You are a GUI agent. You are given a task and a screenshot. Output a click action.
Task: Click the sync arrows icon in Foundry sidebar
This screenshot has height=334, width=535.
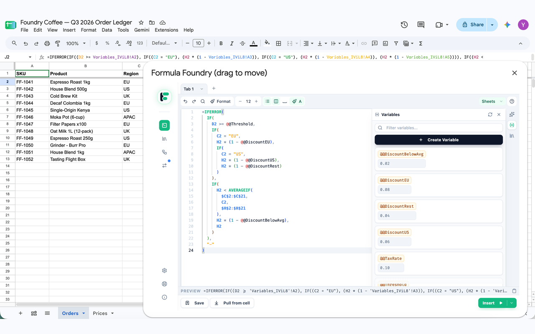click(164, 165)
